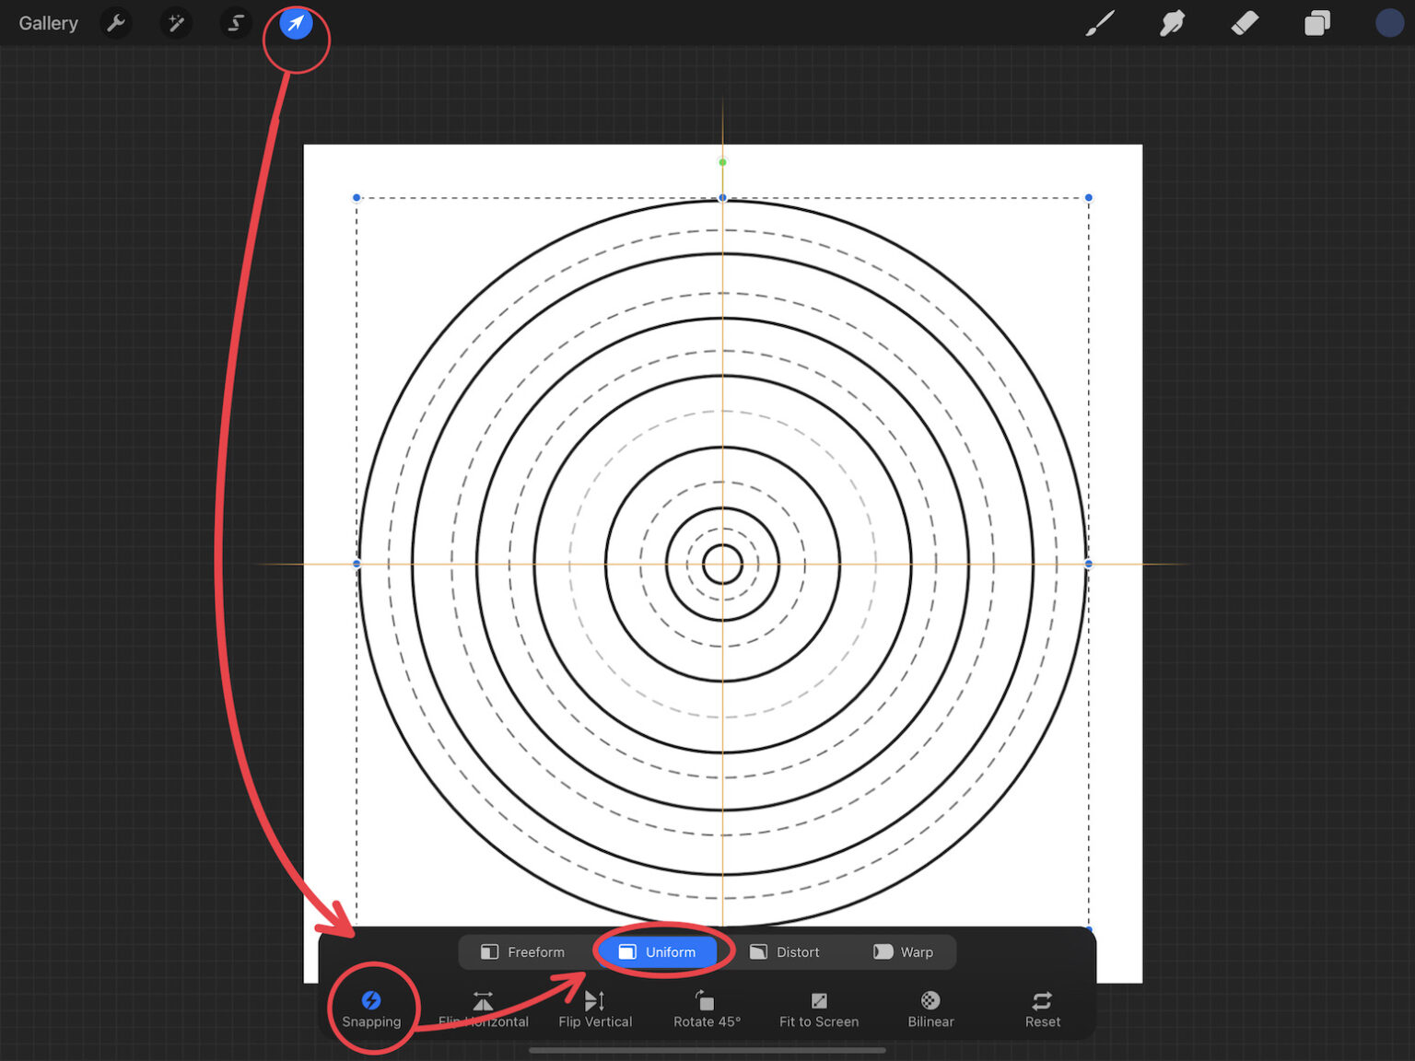Switch to Freeform transform mode

tap(523, 951)
